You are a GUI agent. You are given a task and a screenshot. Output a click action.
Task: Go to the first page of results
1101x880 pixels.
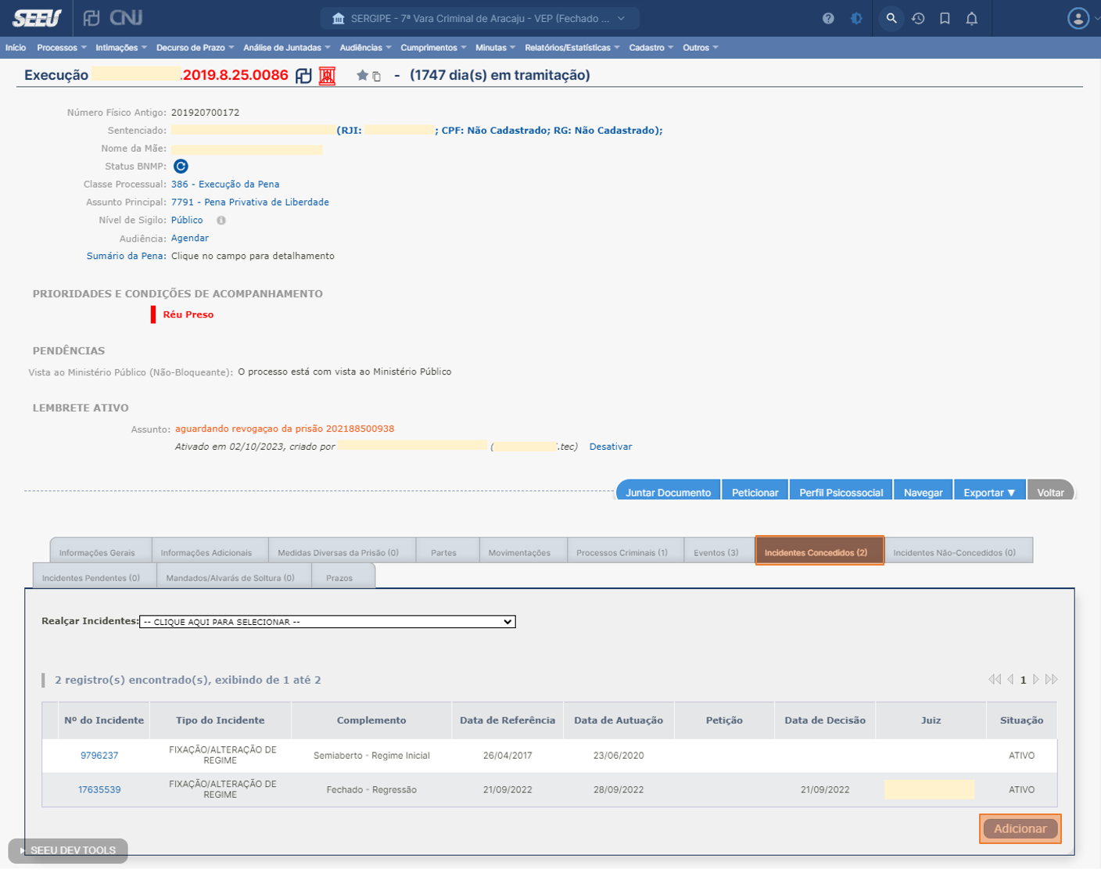[995, 679]
